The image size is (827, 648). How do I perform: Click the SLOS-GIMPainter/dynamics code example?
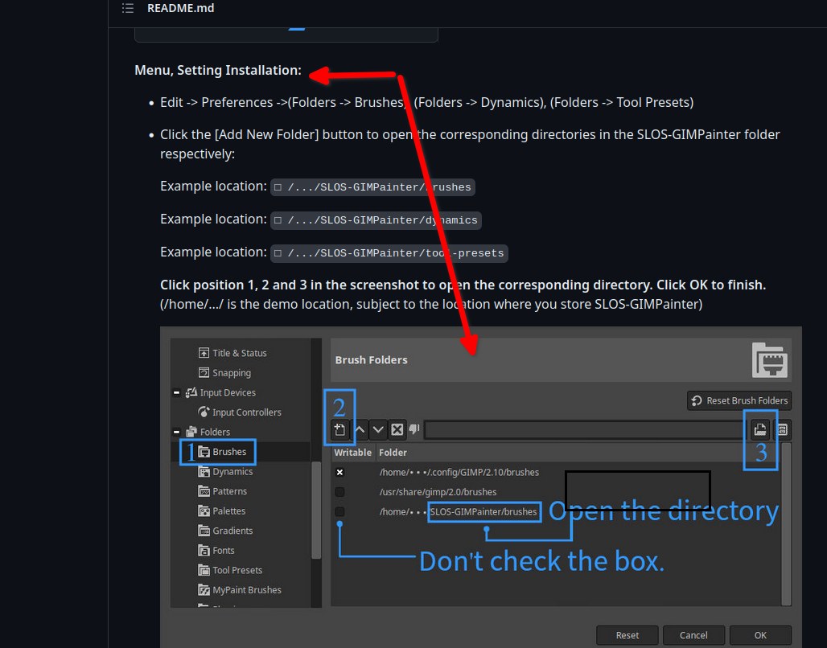tap(376, 220)
